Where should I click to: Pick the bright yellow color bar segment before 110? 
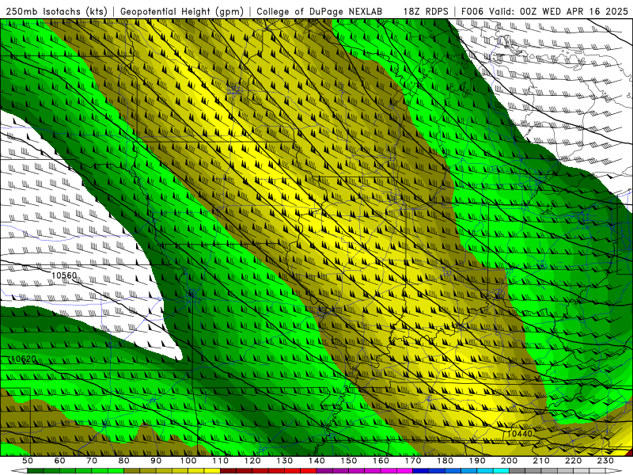[212, 471]
